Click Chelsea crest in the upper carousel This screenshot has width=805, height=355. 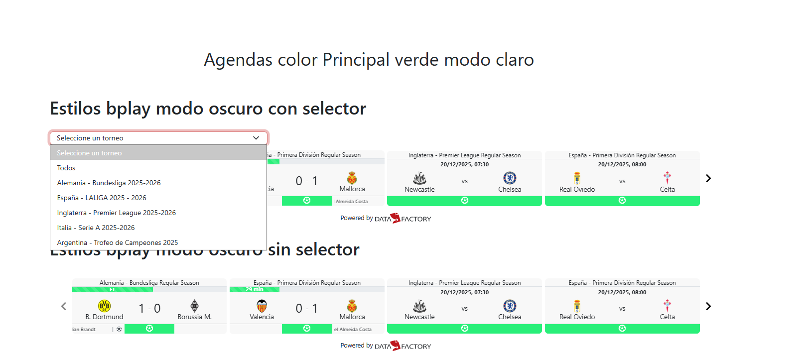tap(510, 178)
